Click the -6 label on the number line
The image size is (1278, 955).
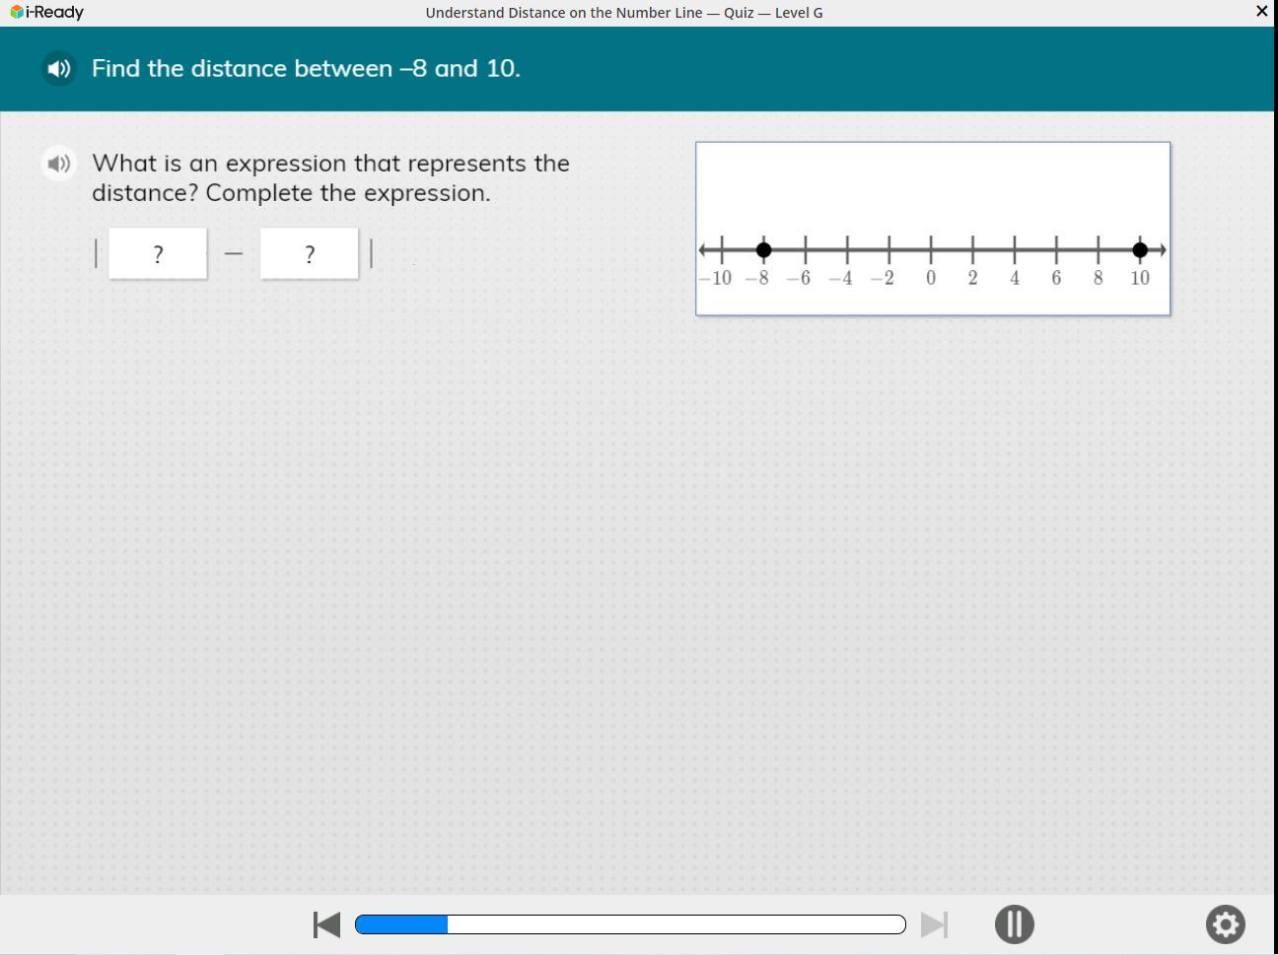click(799, 278)
